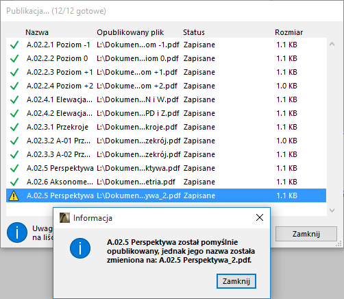
Task: Click green checkmark for A.02.4.2 Elewacja
Action: (x=14, y=113)
